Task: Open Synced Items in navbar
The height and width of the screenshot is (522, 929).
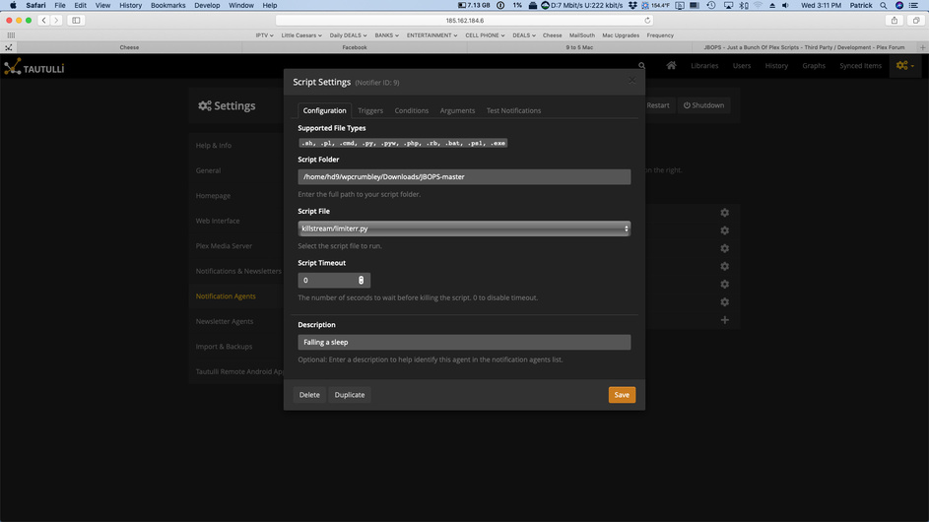Action: pyautogui.click(x=860, y=66)
